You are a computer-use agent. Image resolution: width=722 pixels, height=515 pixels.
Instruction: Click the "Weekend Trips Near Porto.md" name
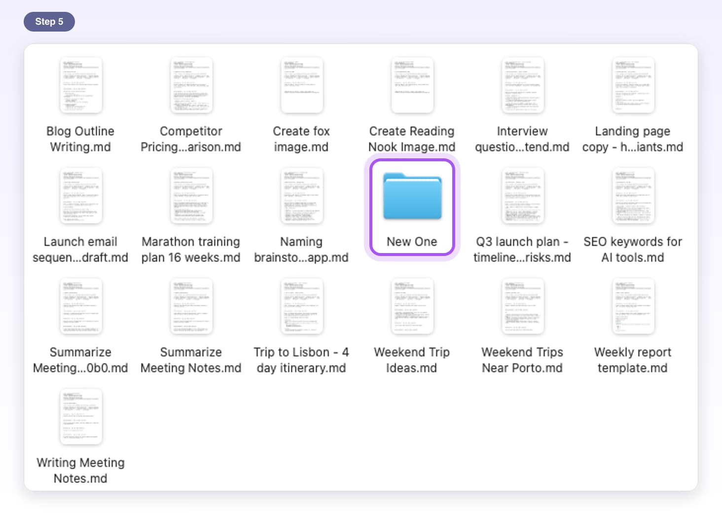tap(522, 360)
